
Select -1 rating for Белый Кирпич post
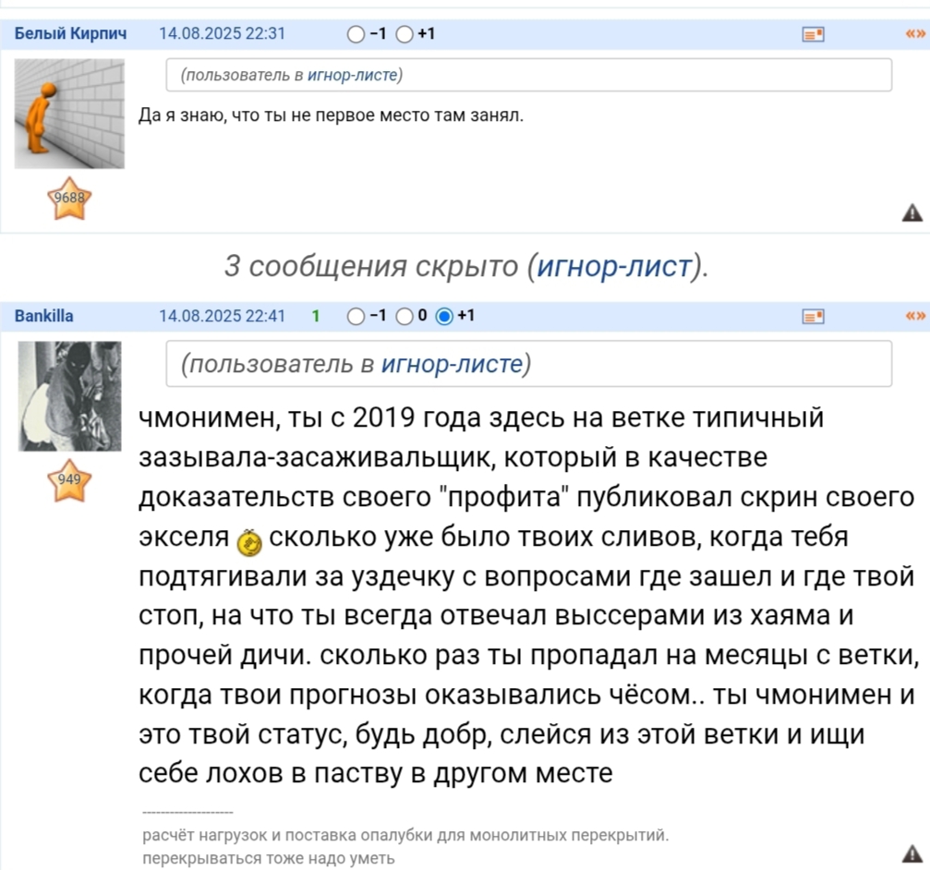(x=356, y=34)
